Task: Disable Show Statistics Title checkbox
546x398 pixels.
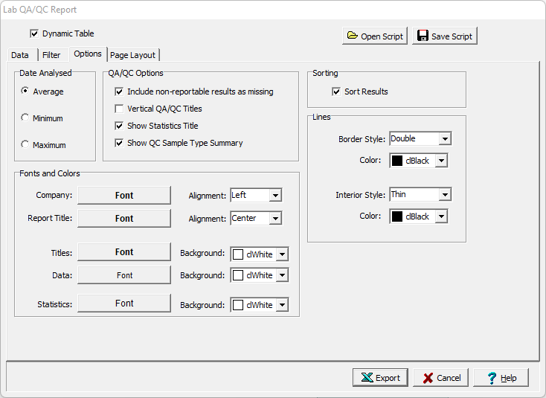Action: (119, 126)
